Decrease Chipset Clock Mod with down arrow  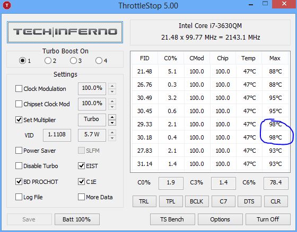[x=112, y=107]
